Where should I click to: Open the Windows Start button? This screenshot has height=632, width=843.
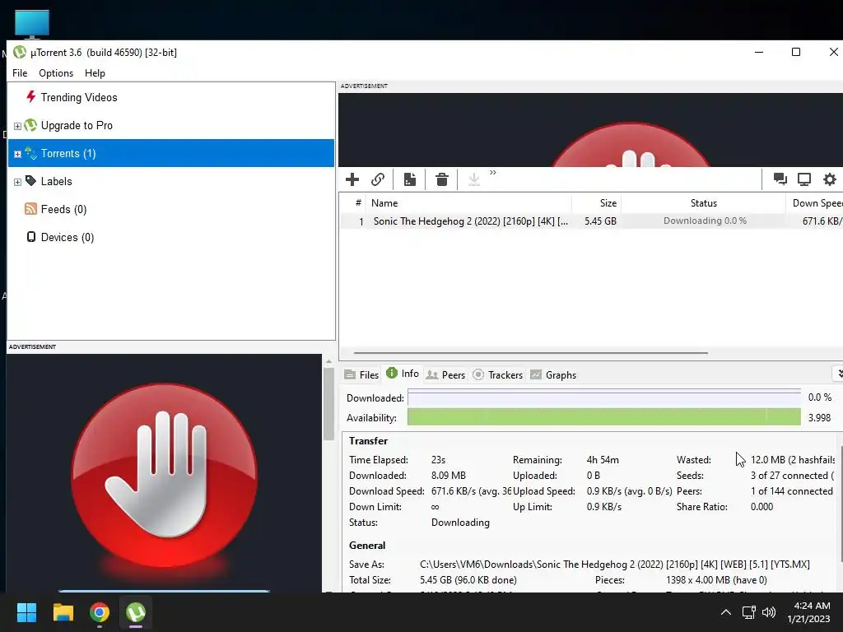pyautogui.click(x=26, y=612)
